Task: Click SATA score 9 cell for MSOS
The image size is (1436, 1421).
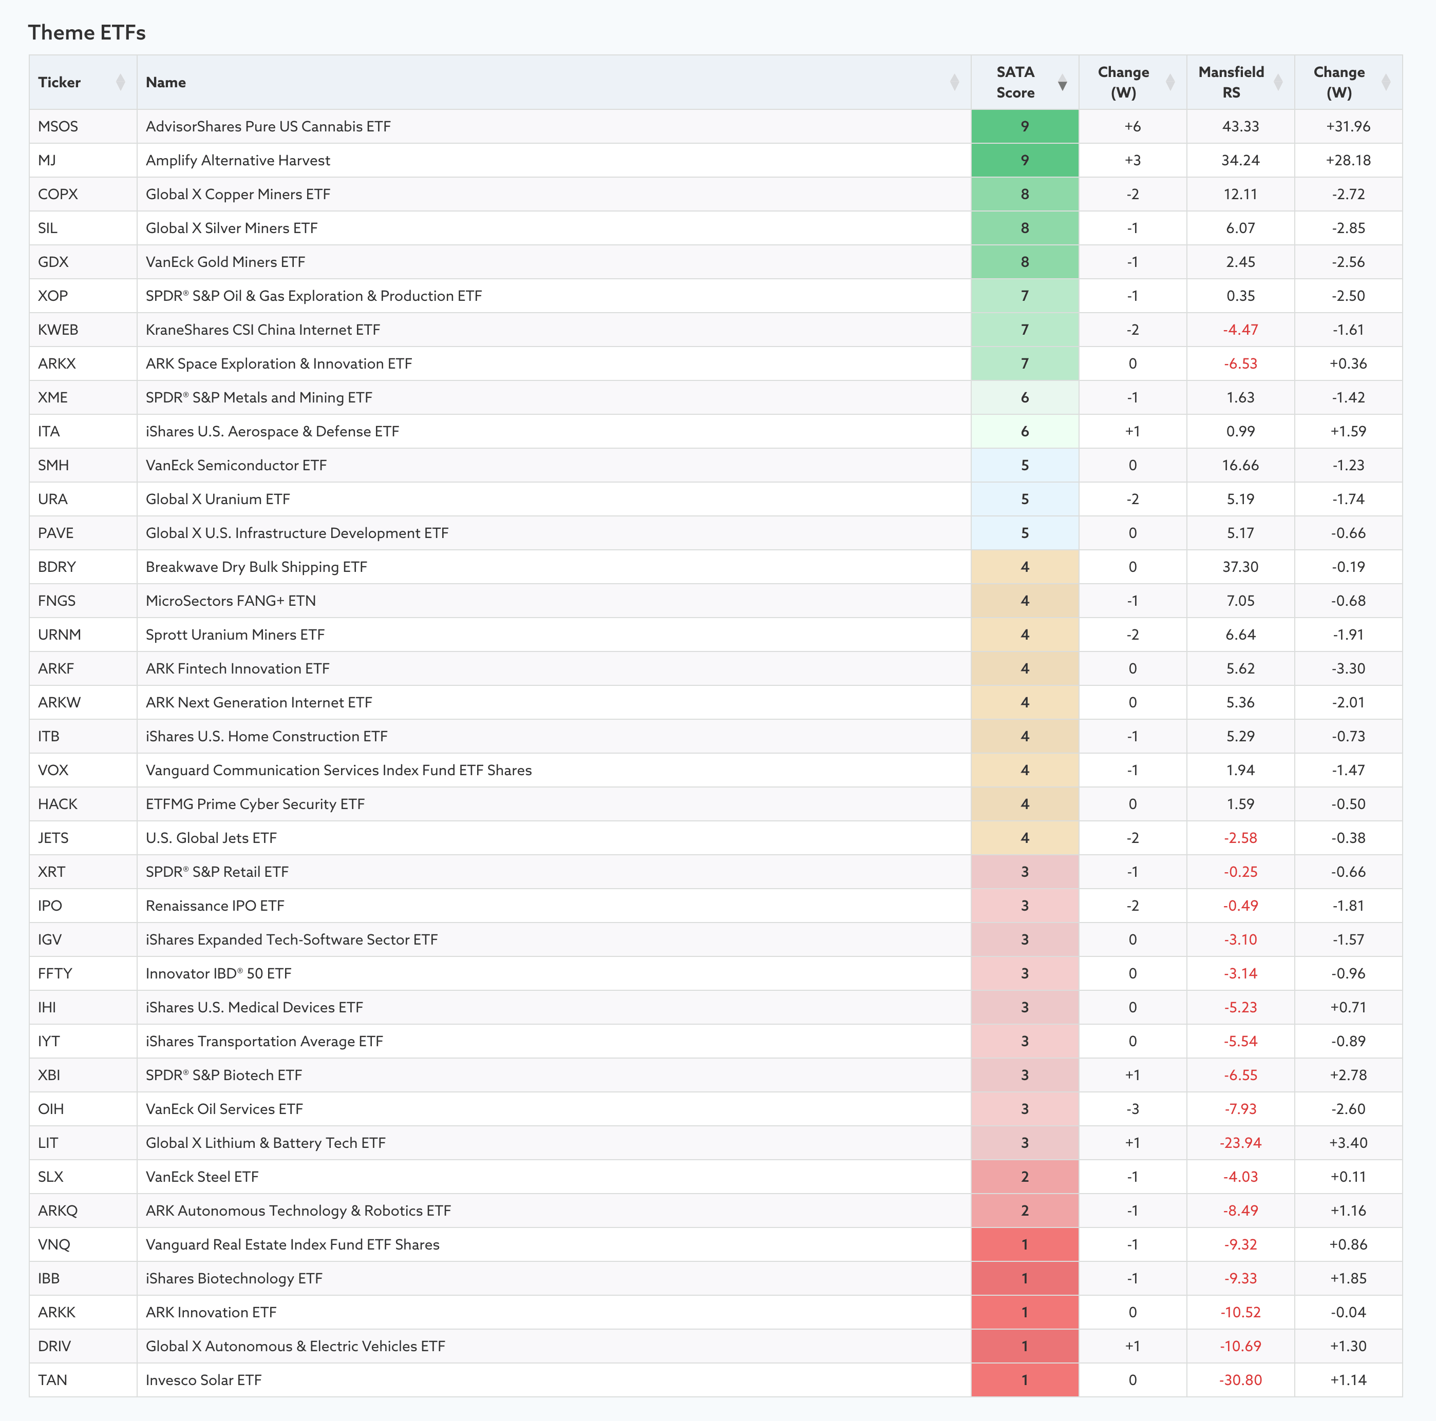Action: point(1025,126)
